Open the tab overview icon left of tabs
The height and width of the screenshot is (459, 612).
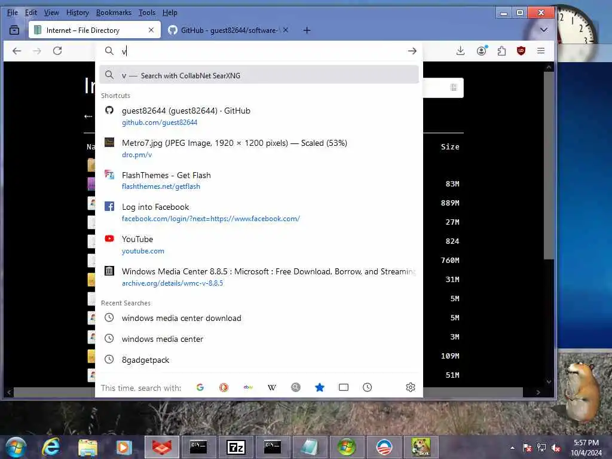coord(14,30)
